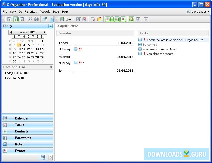Open the Help menu
The width and height of the screenshot is (212, 163).
[x=65, y=12]
